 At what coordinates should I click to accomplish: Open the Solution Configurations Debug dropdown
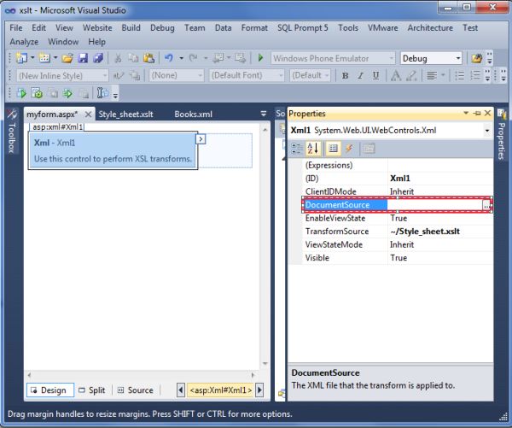(x=457, y=58)
